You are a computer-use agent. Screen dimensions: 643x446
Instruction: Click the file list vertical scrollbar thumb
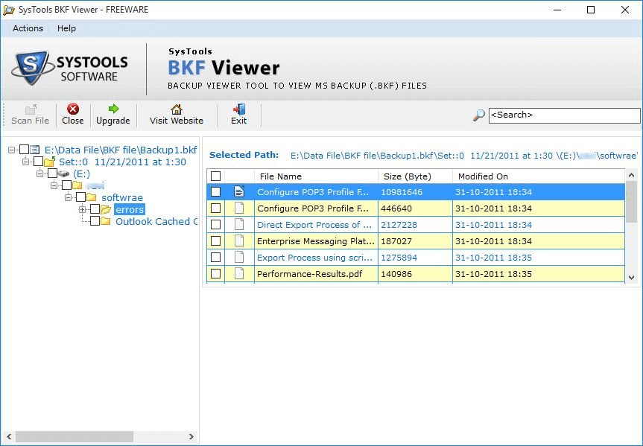click(632, 201)
